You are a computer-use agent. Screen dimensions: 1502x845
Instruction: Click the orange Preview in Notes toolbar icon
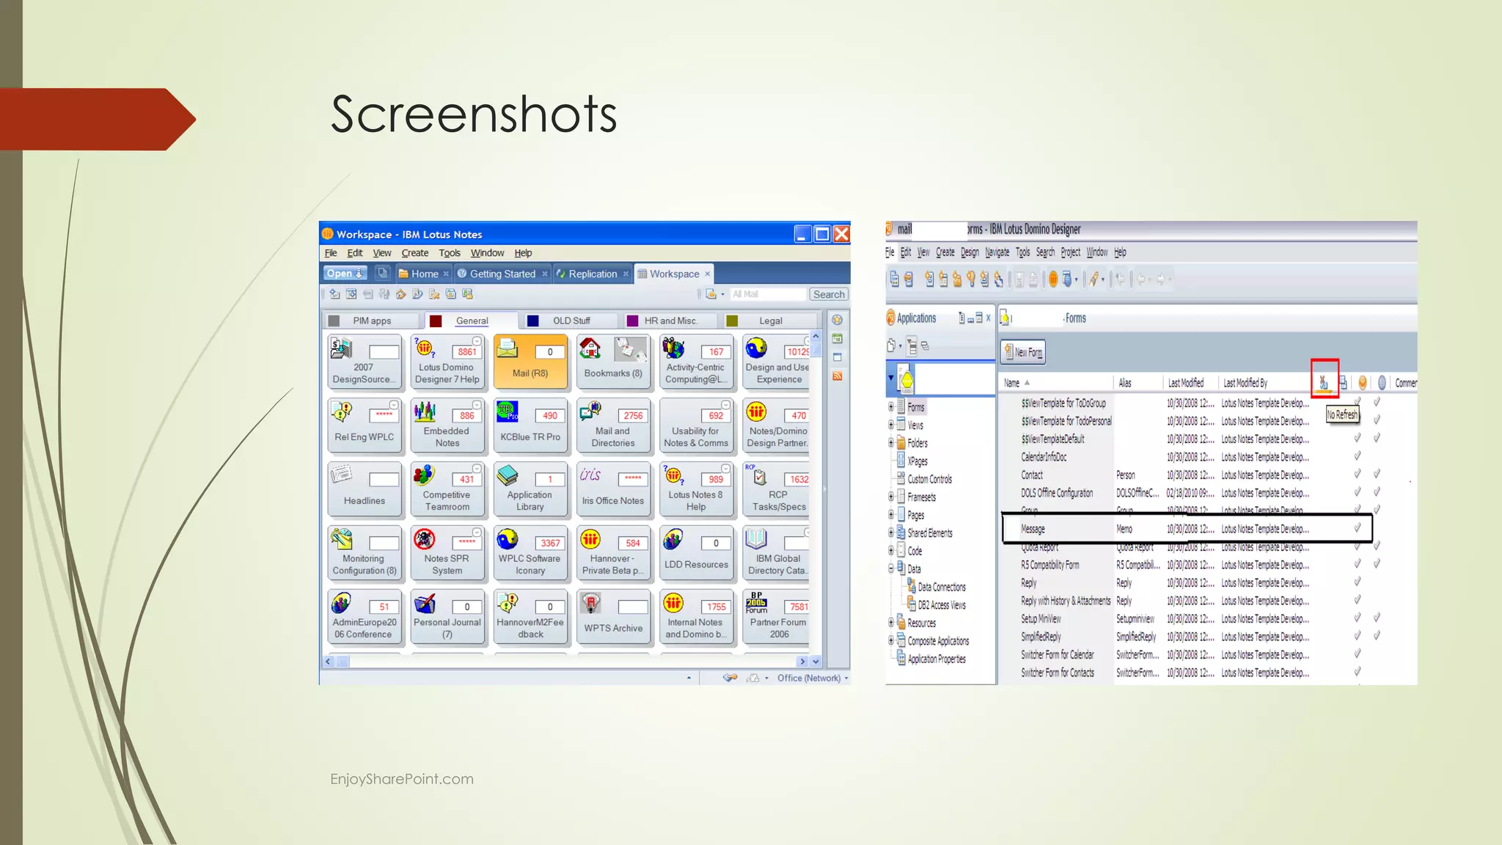pos(1053,279)
